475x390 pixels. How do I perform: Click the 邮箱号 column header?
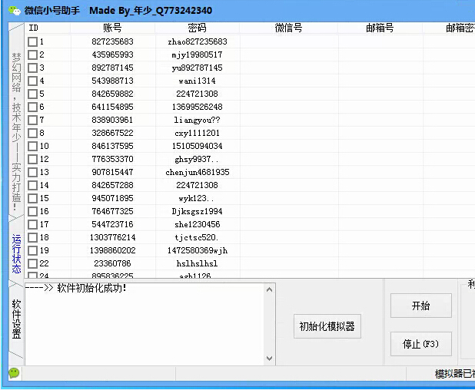[380, 28]
